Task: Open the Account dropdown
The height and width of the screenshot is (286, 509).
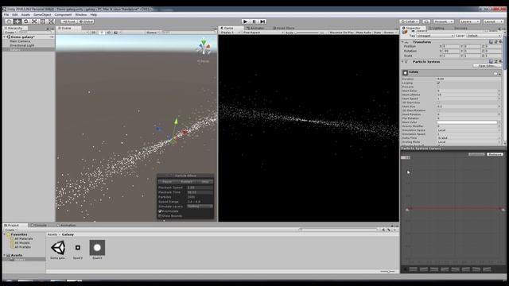Action: (444, 21)
